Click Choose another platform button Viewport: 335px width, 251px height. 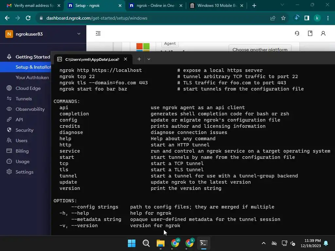[x=260, y=49]
